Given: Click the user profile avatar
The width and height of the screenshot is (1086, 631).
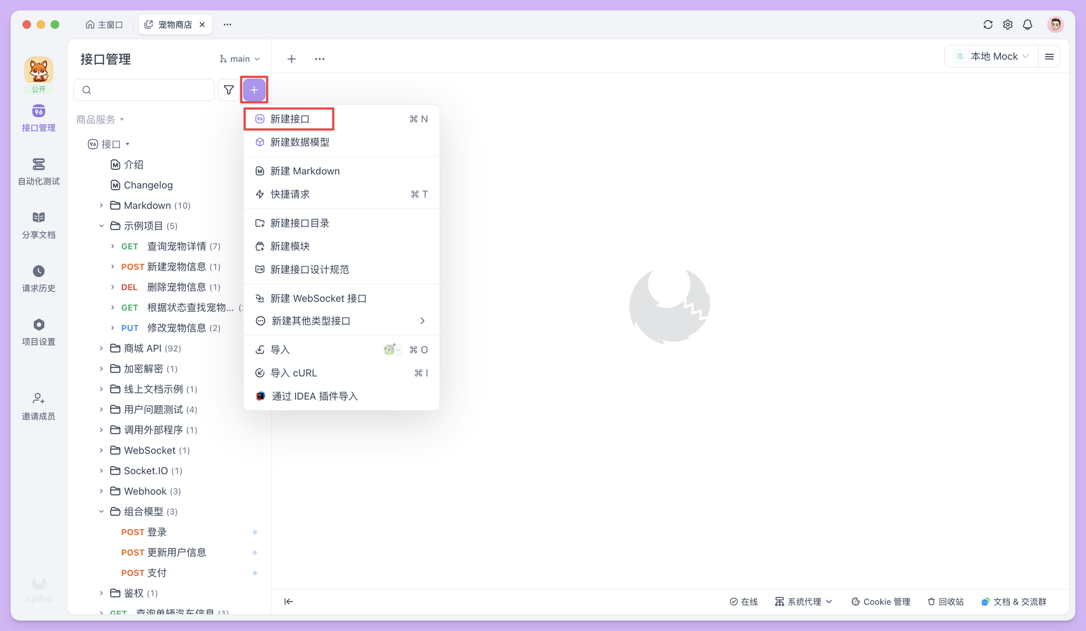Looking at the screenshot, I should [x=1056, y=24].
